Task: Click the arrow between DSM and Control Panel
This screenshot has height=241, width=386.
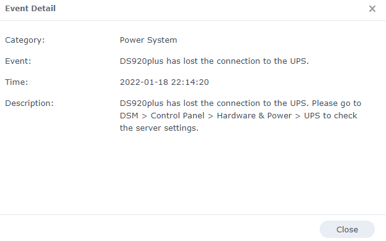Action: (145, 116)
